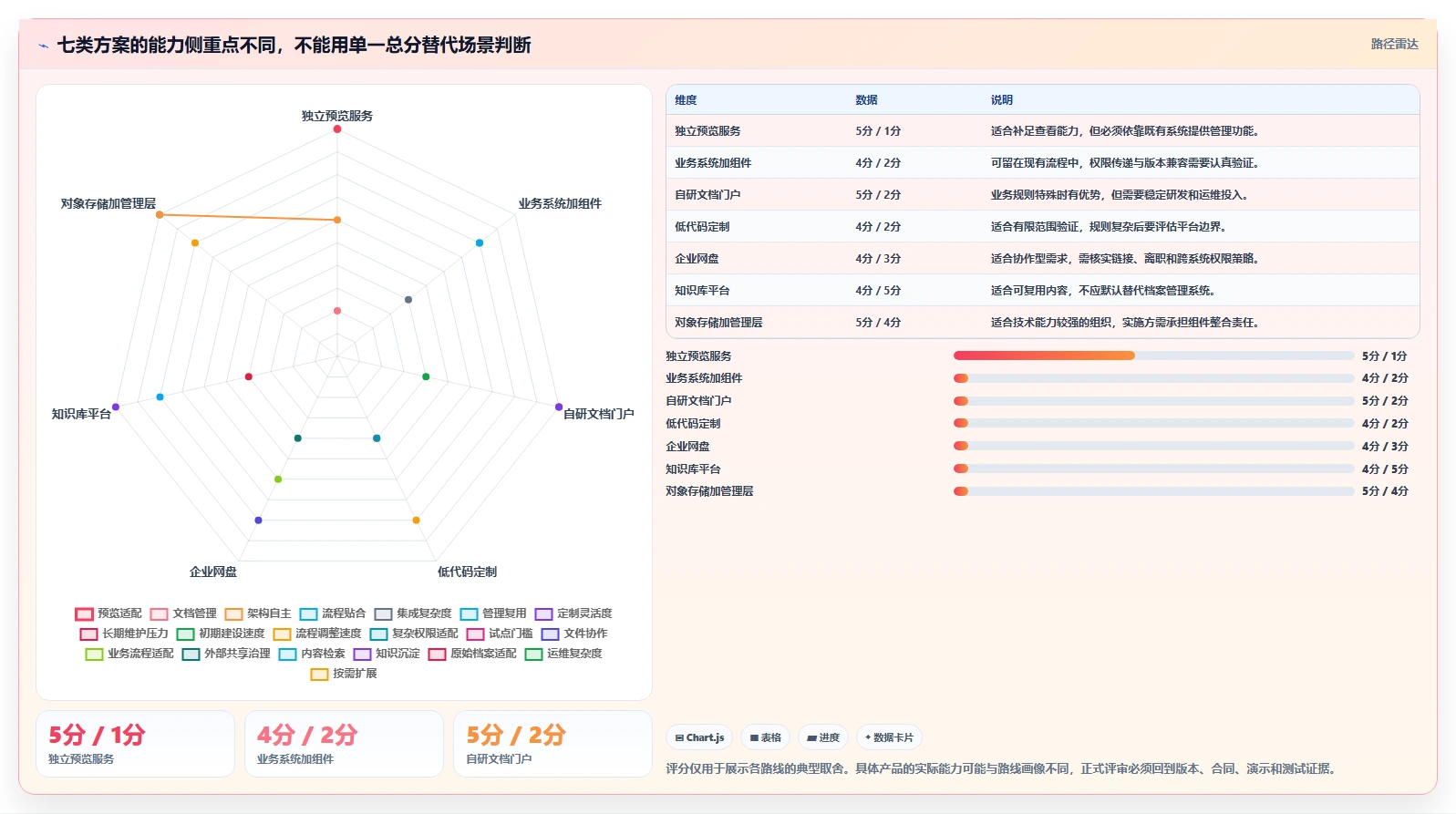Click the 知识库平台 radar axis label
The image size is (1456, 814).
pos(81,414)
